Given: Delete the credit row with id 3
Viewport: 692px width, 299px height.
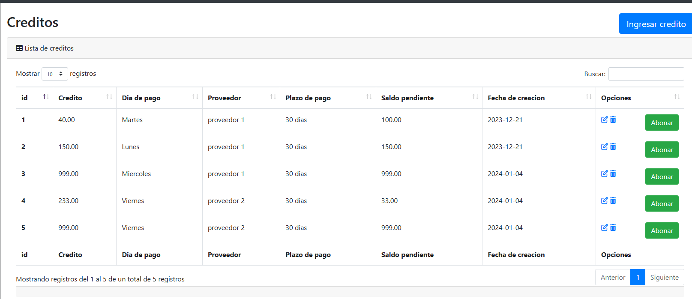Looking at the screenshot, I should coord(613,173).
